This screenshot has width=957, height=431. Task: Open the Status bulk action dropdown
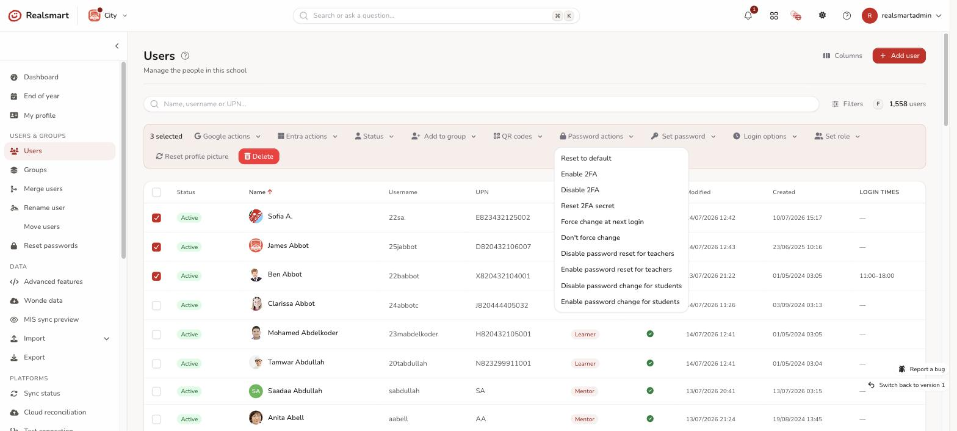pyautogui.click(x=374, y=136)
